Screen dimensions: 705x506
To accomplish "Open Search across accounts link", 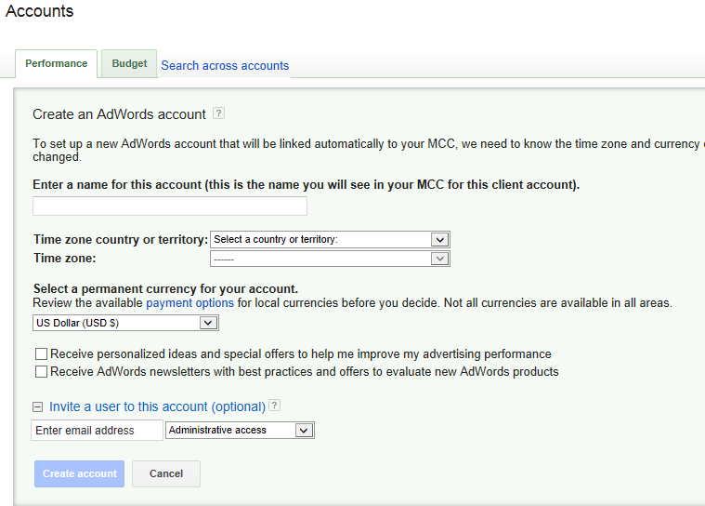I will pyautogui.click(x=225, y=66).
